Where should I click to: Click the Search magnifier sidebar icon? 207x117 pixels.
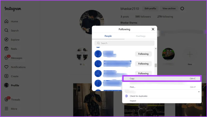click(x=6, y=30)
